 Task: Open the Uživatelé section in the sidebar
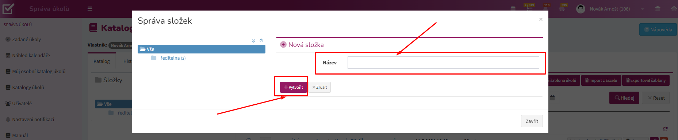click(22, 103)
